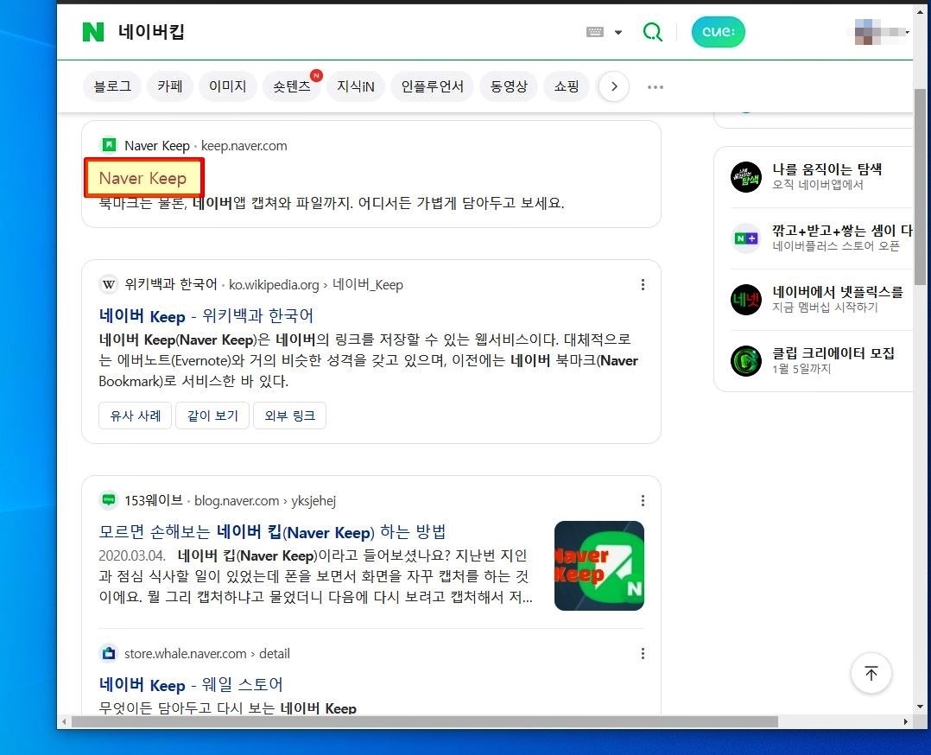Click the whale store favicon
The image size is (931, 755).
pos(108,653)
